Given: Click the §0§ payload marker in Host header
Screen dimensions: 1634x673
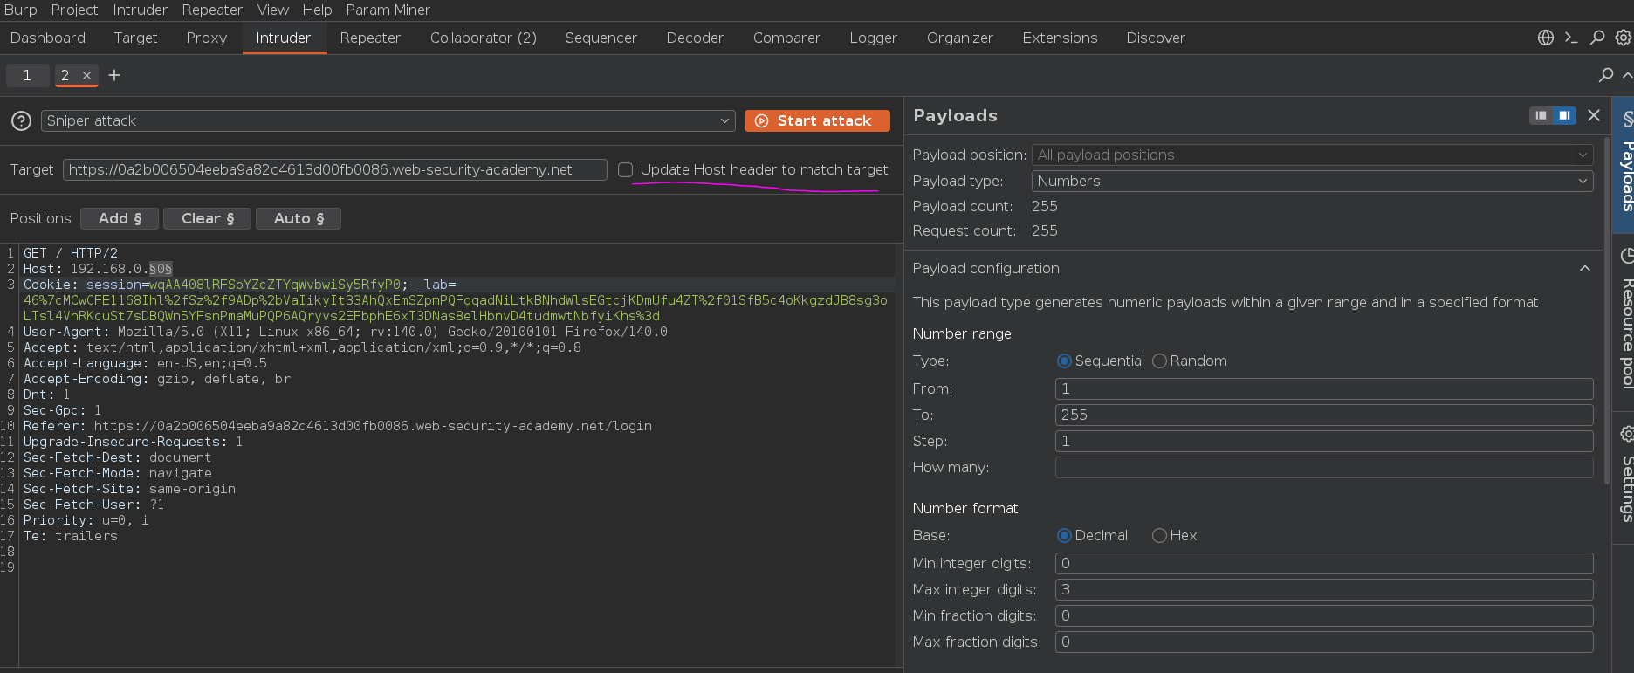Looking at the screenshot, I should (x=161, y=269).
